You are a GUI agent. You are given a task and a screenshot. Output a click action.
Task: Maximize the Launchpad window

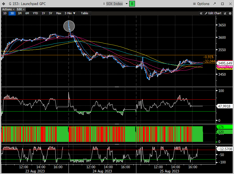(223, 4)
